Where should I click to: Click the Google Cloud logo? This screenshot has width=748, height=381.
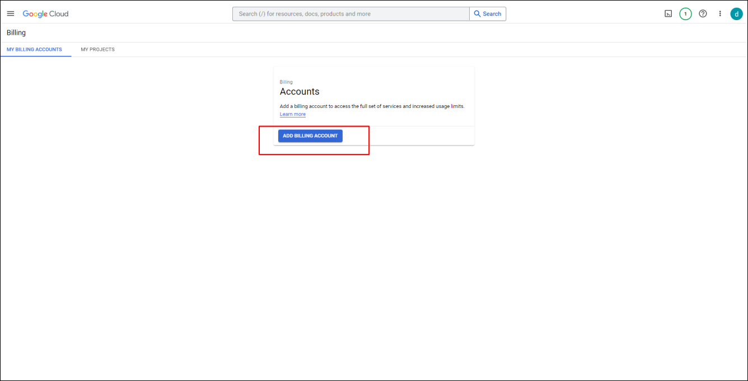click(45, 13)
